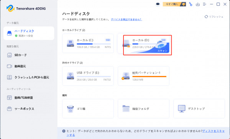The image size is (230, 139).
Task: Click the 今すぐ購入 buy now button
Action: pos(174,4)
